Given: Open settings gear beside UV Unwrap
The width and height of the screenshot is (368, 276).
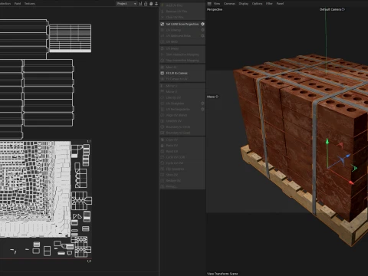Looking at the screenshot, I should pos(202,30).
